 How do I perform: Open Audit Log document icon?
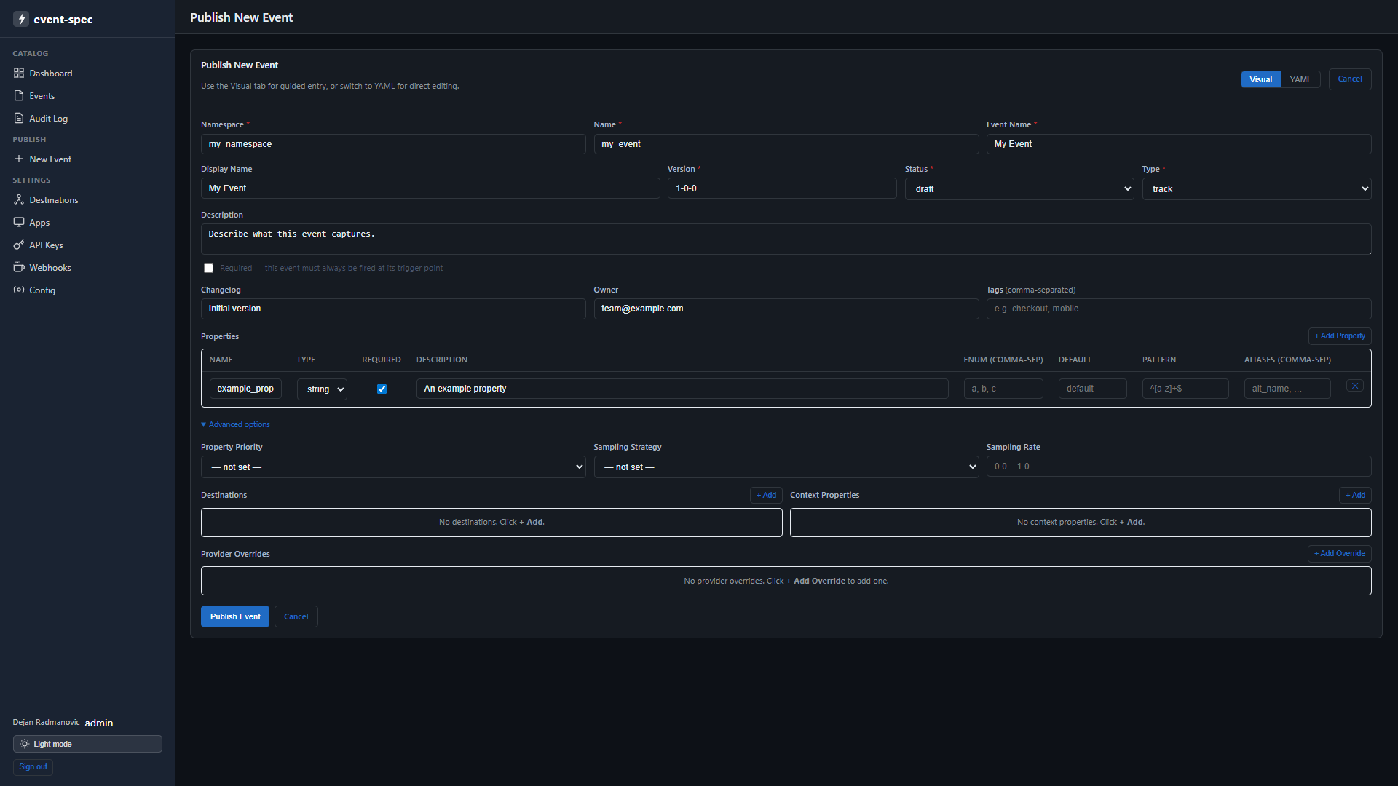19,118
